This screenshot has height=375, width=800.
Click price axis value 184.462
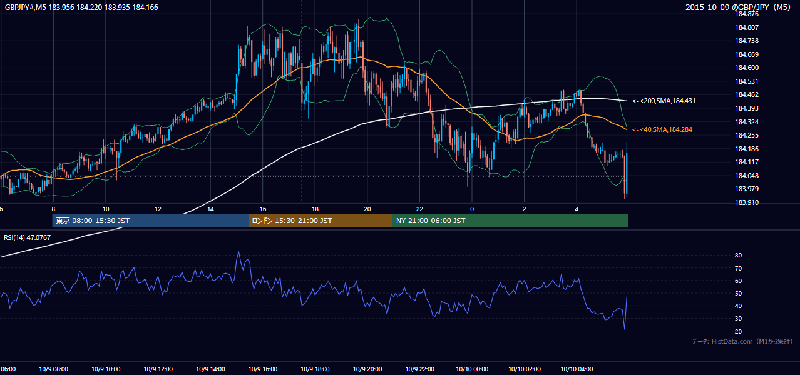point(746,94)
